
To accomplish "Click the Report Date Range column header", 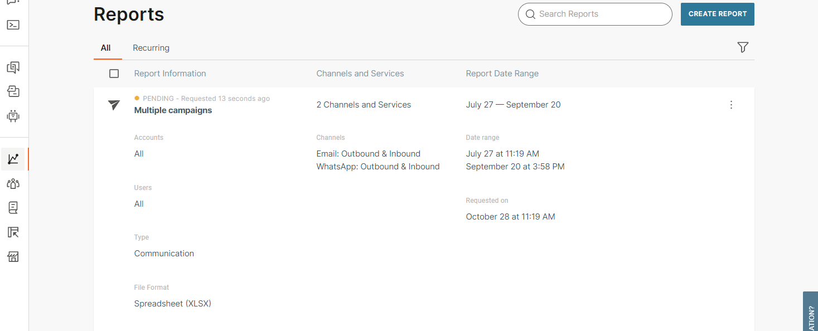I will tap(502, 74).
